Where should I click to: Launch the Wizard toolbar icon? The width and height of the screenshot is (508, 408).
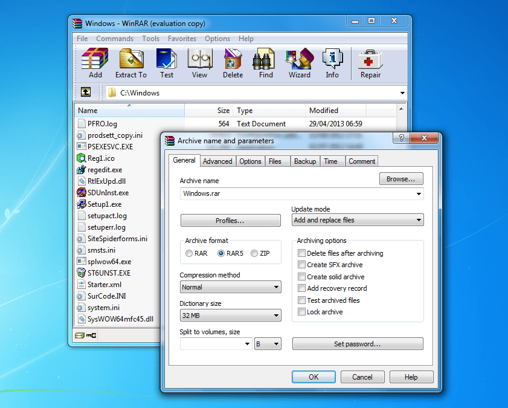click(x=299, y=60)
